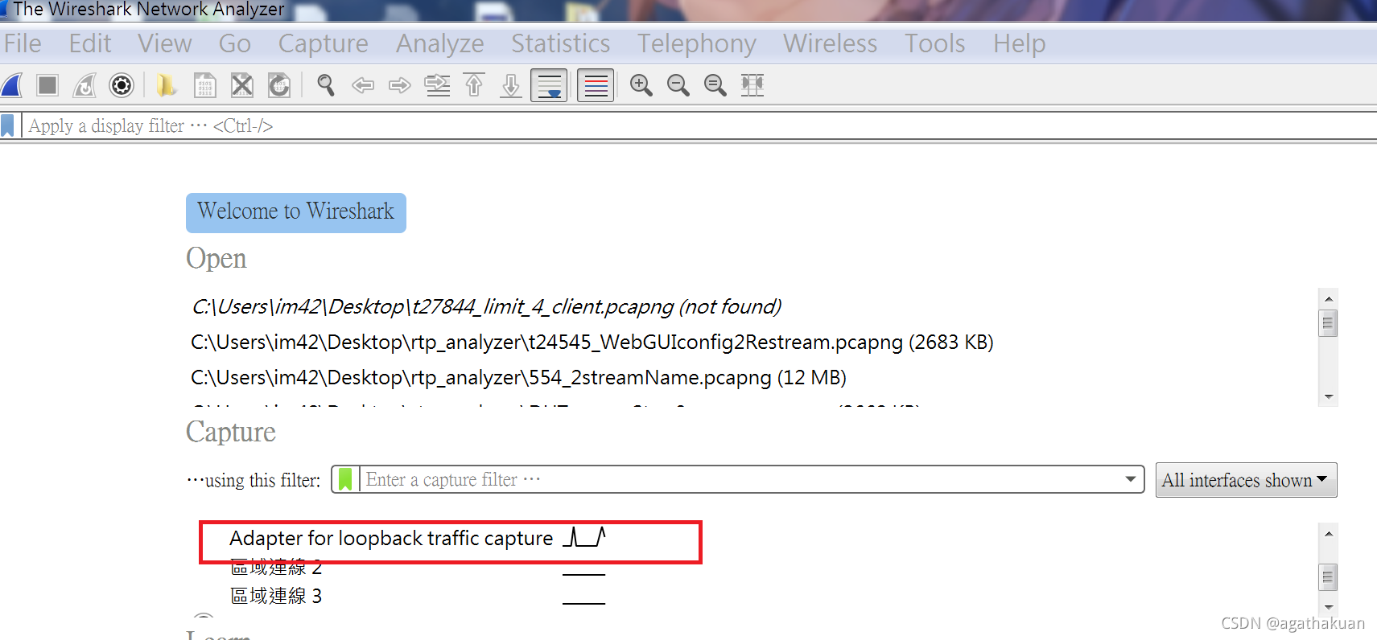Open capture options gear icon
The height and width of the screenshot is (640, 1377).
(122, 84)
